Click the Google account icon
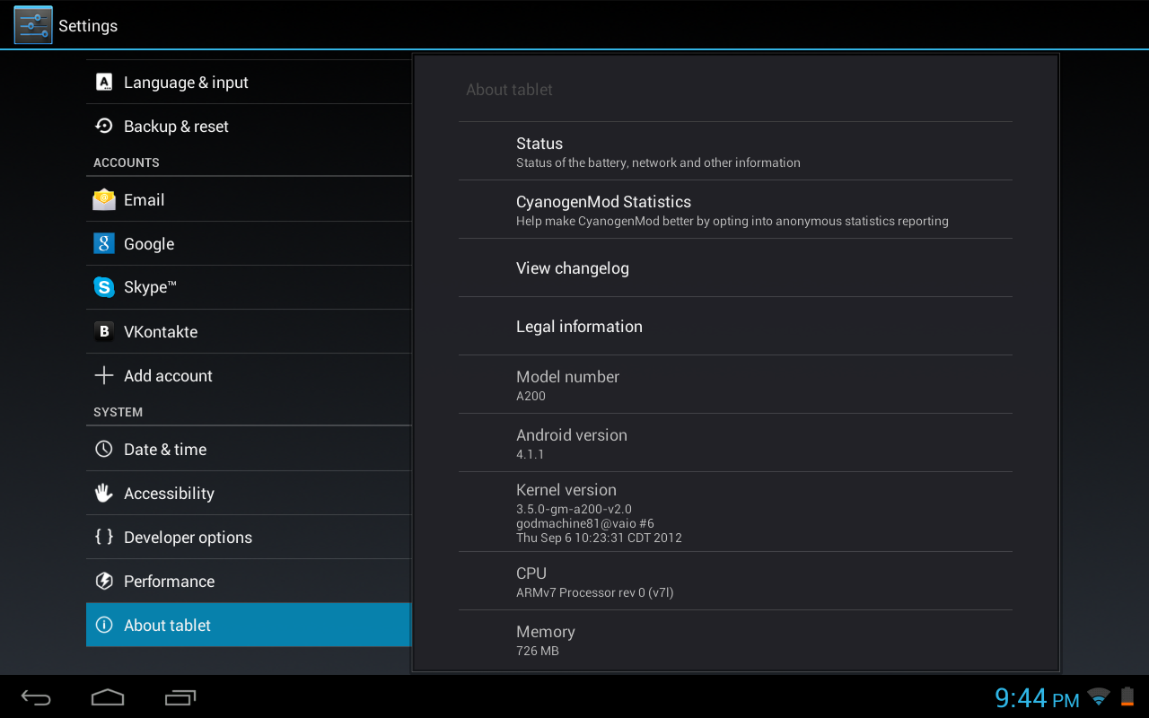1149x718 pixels. click(x=104, y=243)
